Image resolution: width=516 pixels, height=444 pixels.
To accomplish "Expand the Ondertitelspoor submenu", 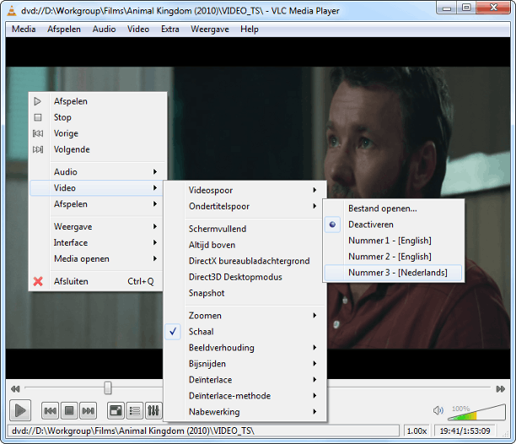I will pyautogui.click(x=245, y=207).
